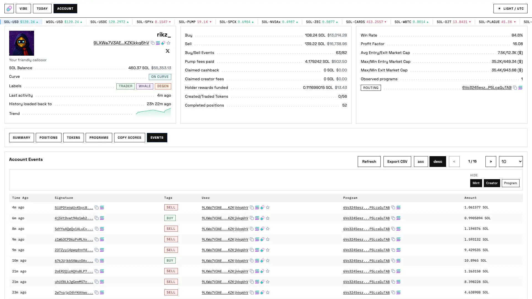Click the rikz_ profile avatar image
This screenshot has height=299, width=532.
(x=22, y=43)
